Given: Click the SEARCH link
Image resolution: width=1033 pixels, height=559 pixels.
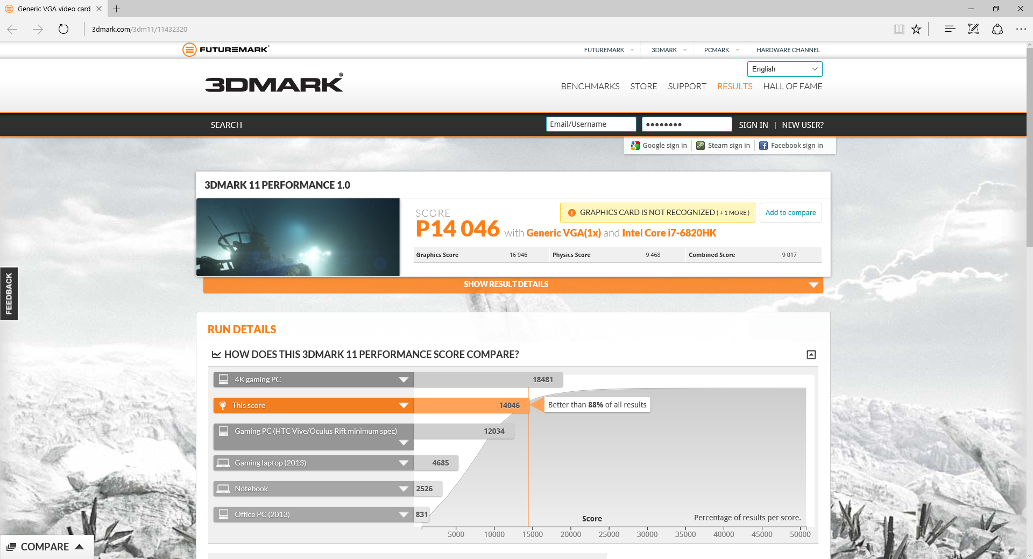Looking at the screenshot, I should tap(227, 125).
